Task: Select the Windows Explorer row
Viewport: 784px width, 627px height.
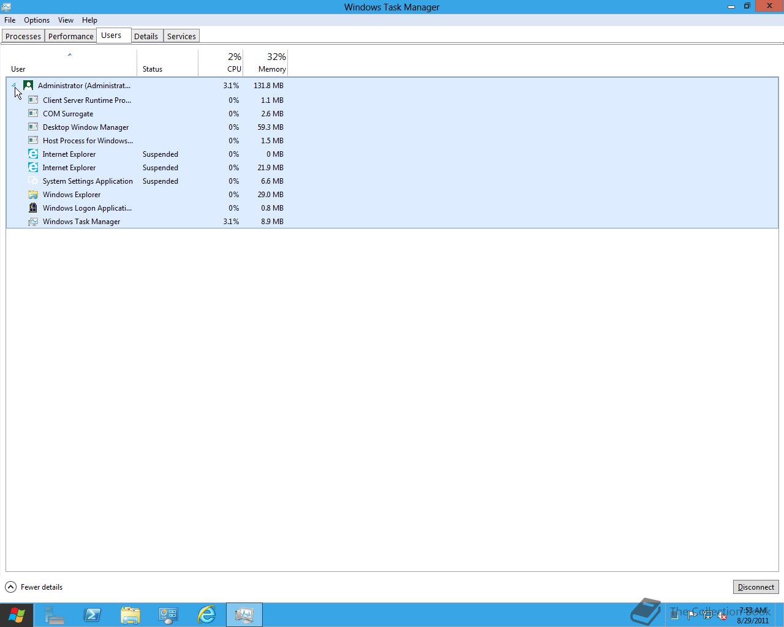Action: (392, 194)
